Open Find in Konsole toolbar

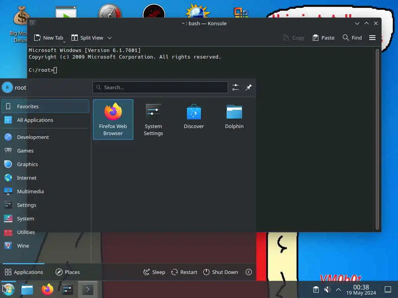(x=352, y=38)
